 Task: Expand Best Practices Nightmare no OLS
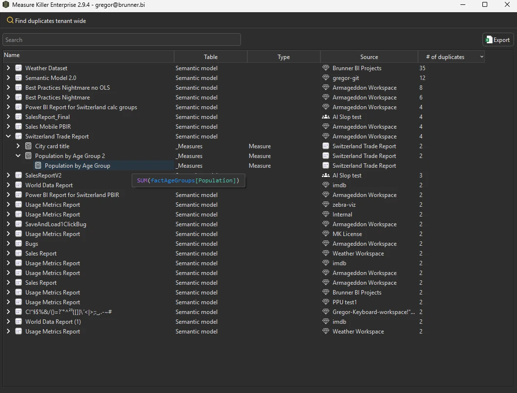coord(8,87)
